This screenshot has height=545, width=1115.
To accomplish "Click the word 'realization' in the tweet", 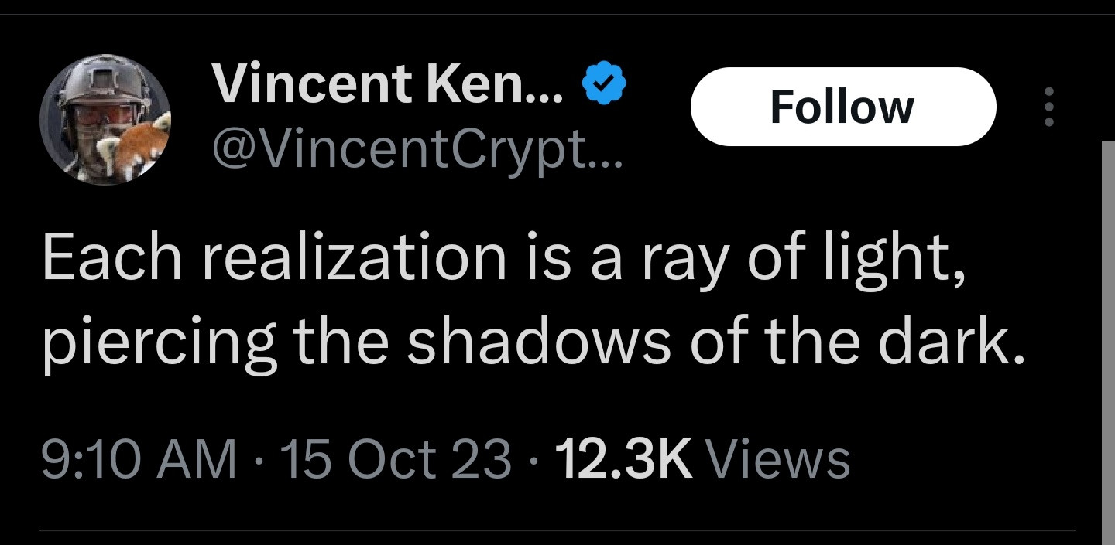I will click(355, 257).
